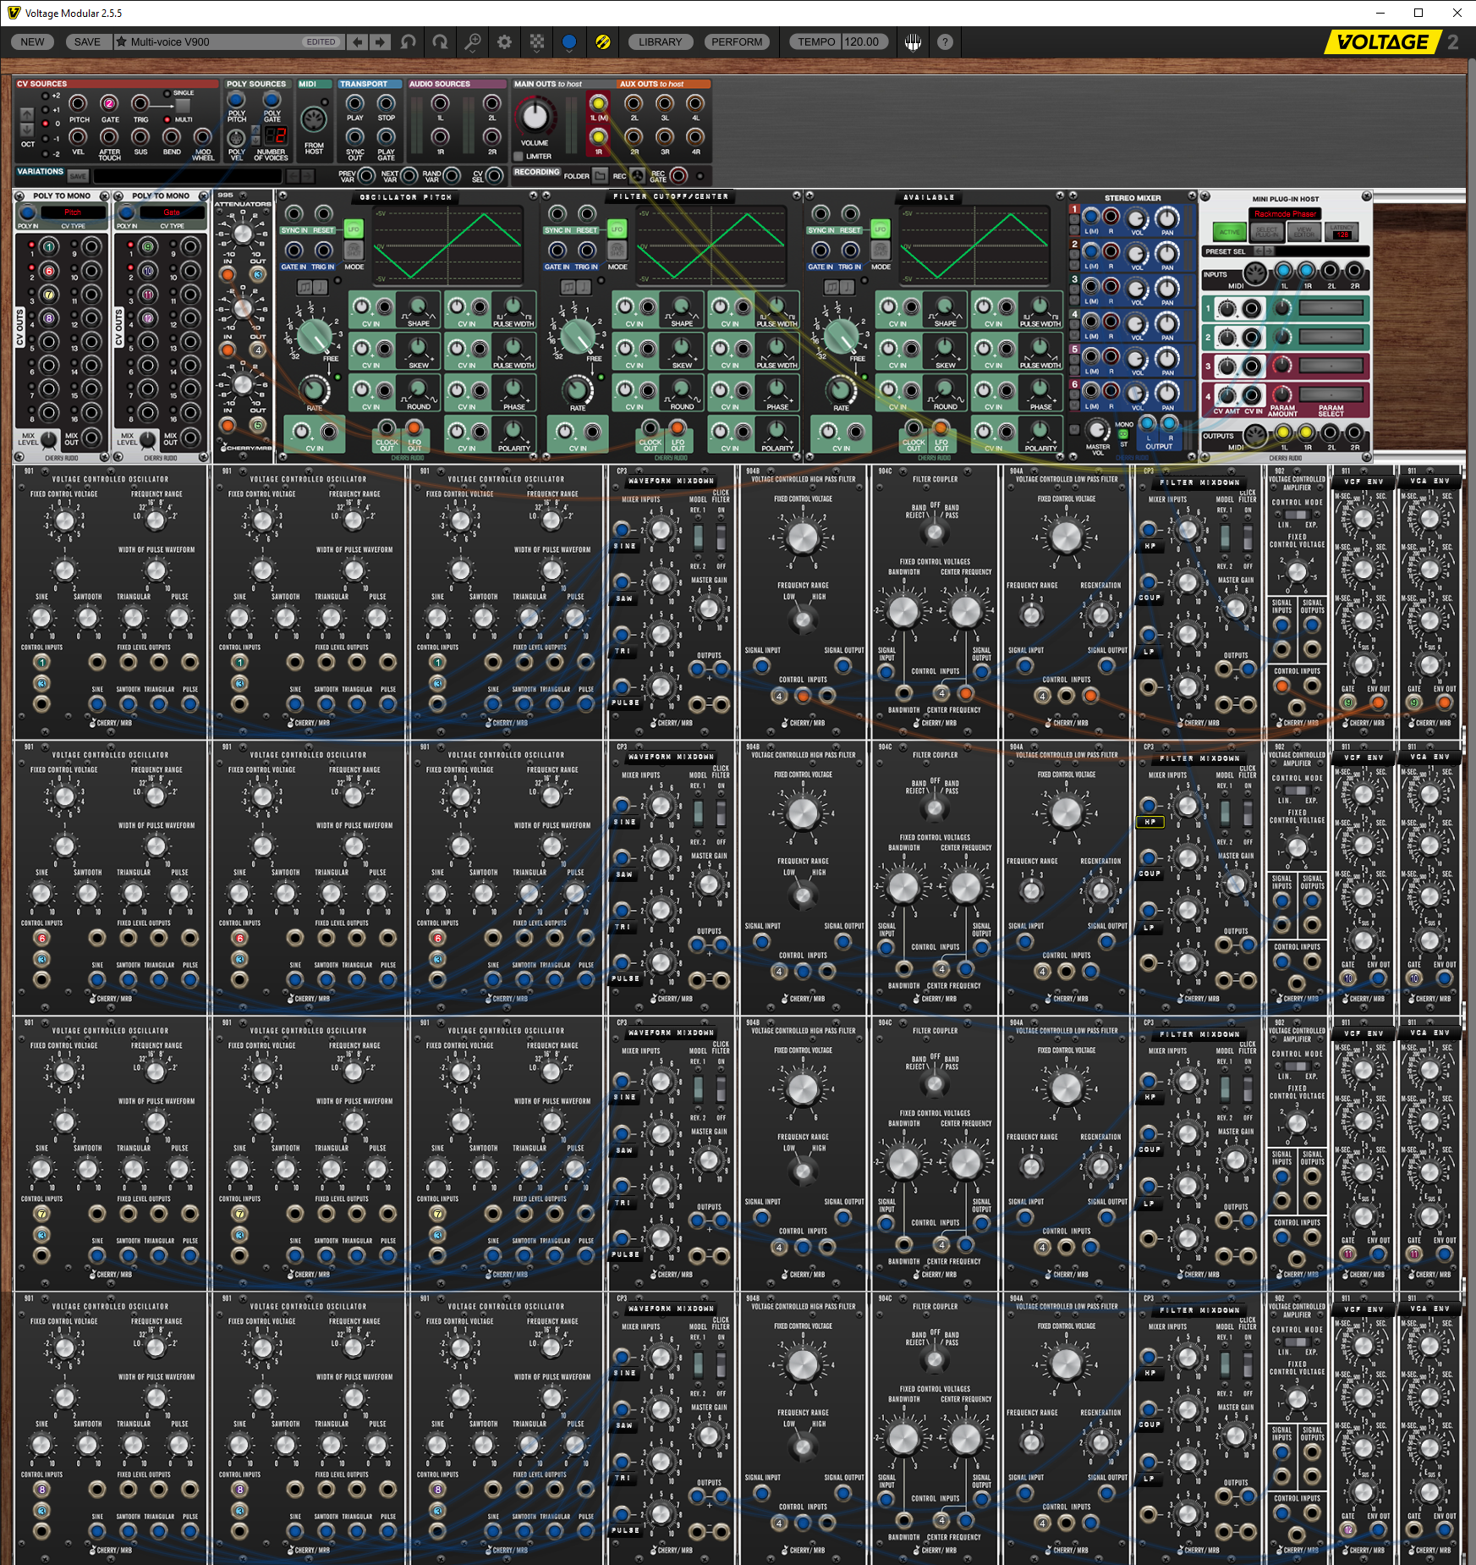The width and height of the screenshot is (1476, 1565).
Task: Click the main VOLUME knob
Action: point(535,117)
